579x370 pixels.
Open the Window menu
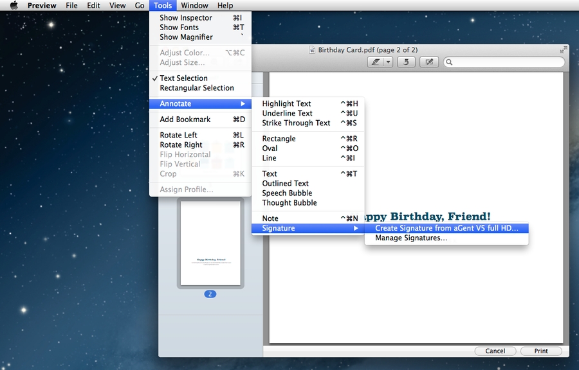[x=194, y=5]
